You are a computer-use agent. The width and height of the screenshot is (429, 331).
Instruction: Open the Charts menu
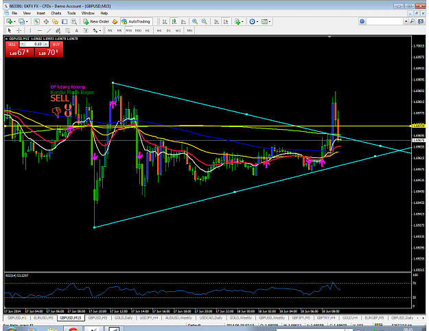coord(56,13)
